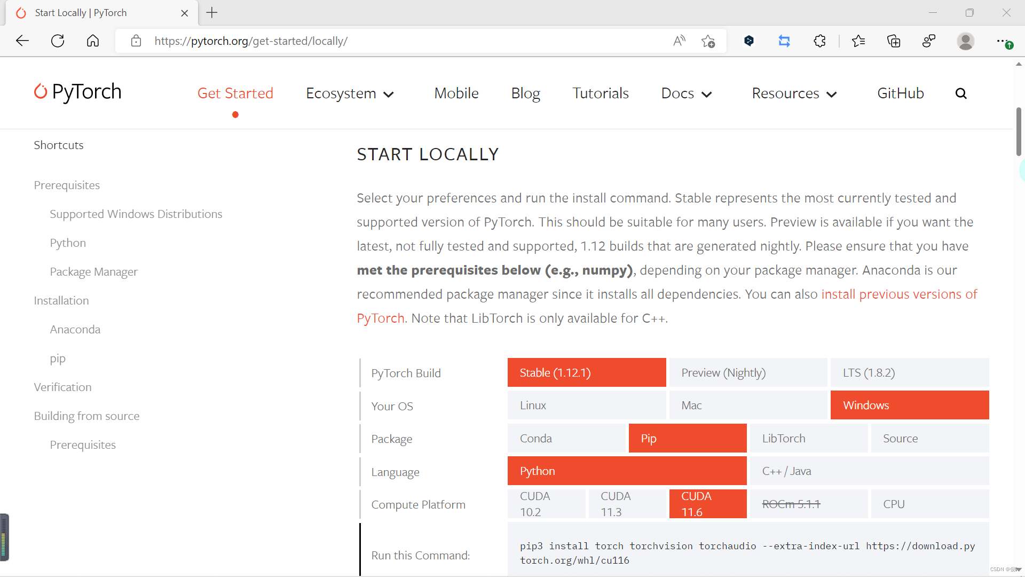Select Preview (Nightly) build option
1025x577 pixels.
pyautogui.click(x=748, y=372)
